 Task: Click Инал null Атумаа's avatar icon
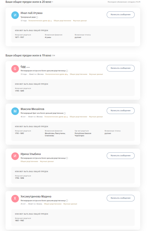coord(15,15)
